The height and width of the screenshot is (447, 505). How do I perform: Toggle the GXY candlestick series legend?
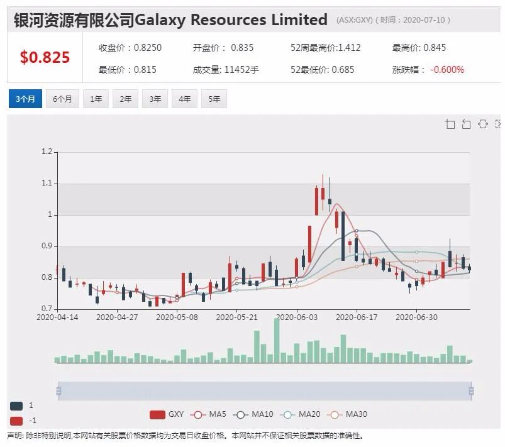(x=167, y=414)
